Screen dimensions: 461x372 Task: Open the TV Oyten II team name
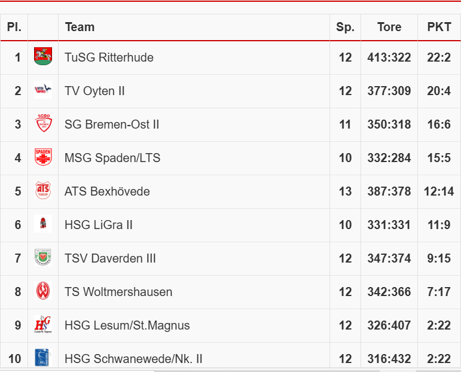(94, 91)
